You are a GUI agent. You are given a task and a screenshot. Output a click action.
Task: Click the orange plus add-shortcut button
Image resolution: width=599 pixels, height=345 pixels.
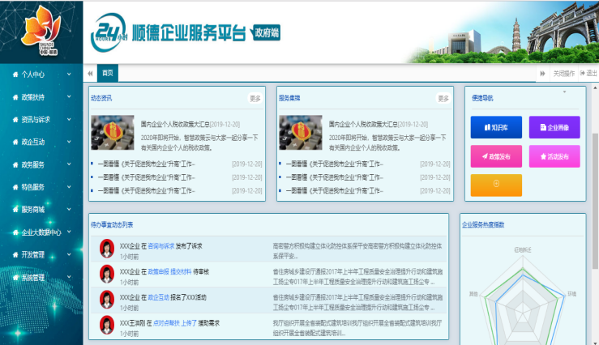coord(495,184)
